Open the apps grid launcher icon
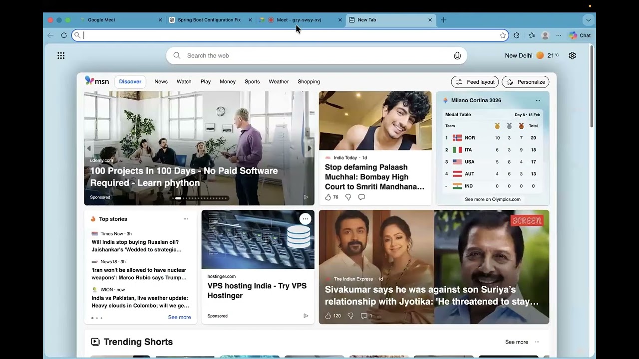This screenshot has height=359, width=639. coord(61,56)
